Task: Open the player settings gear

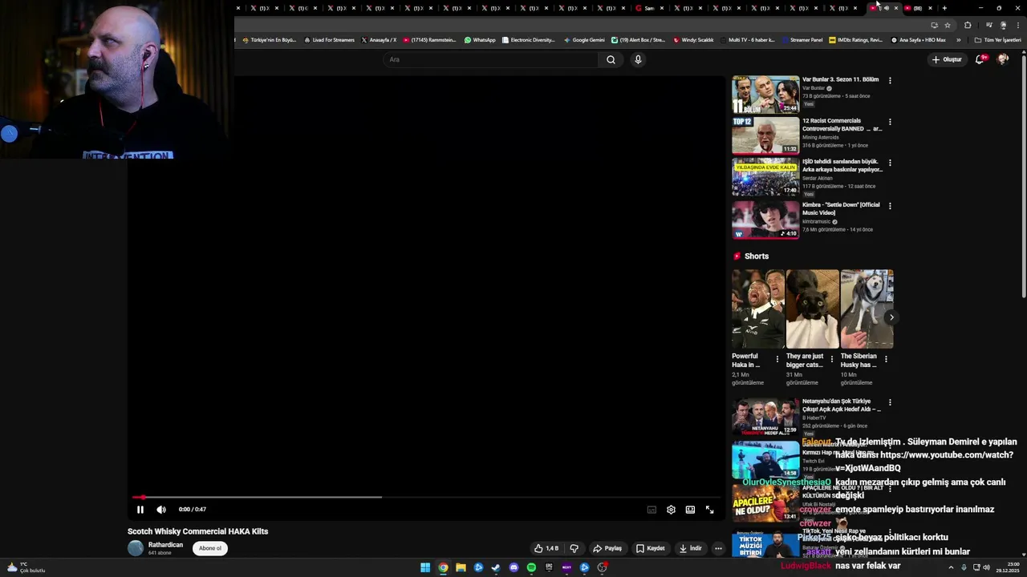Action: [x=671, y=510]
